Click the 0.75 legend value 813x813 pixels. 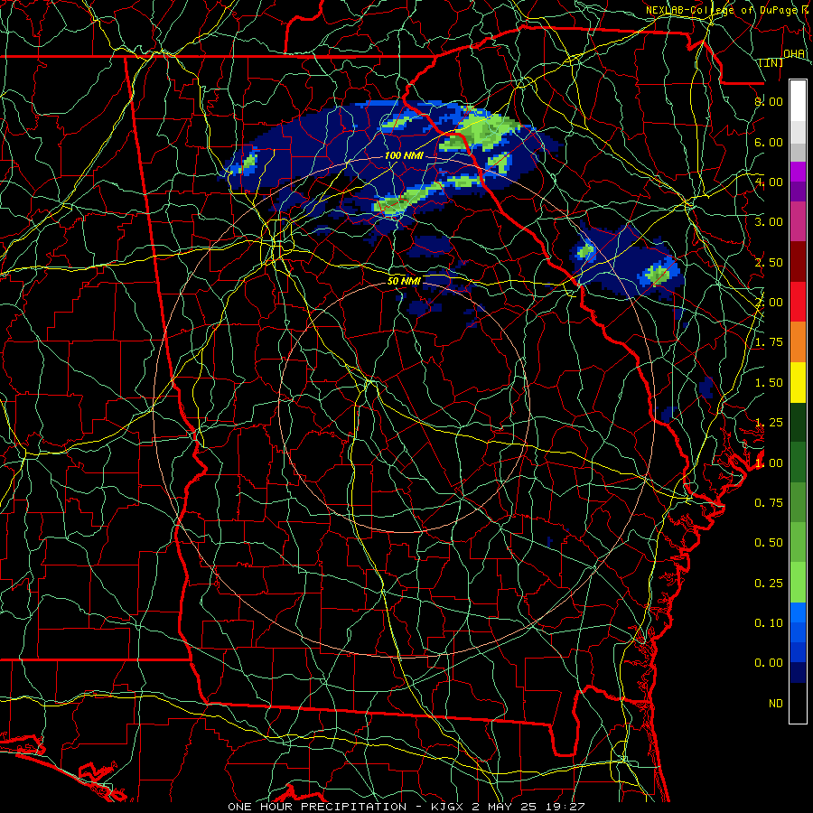(x=769, y=503)
